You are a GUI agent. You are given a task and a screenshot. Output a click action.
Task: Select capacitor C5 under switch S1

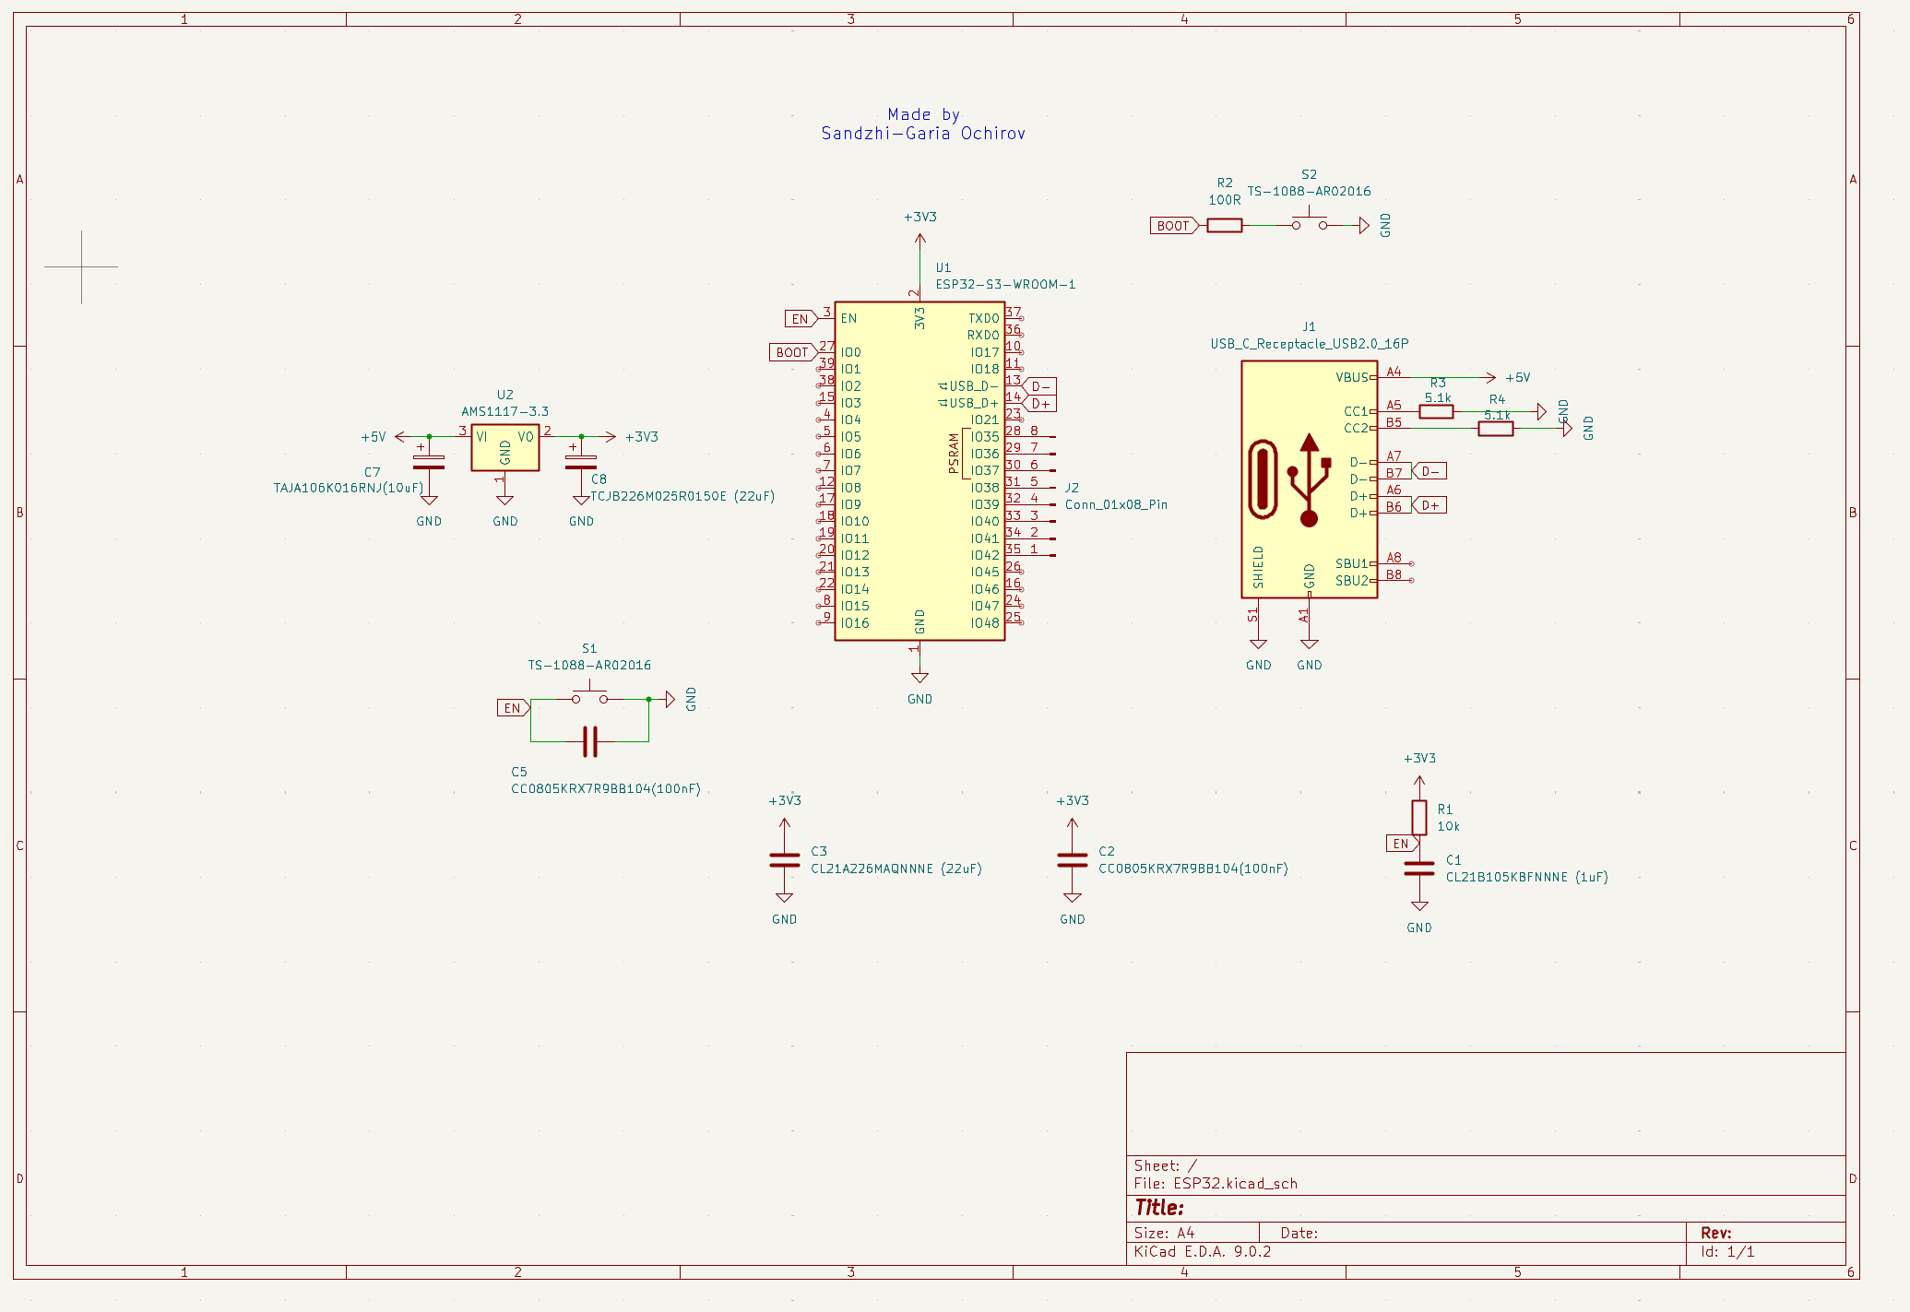click(590, 741)
